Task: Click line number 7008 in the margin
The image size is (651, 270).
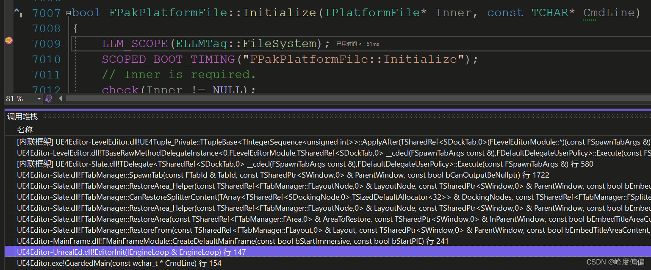Action: (x=47, y=28)
